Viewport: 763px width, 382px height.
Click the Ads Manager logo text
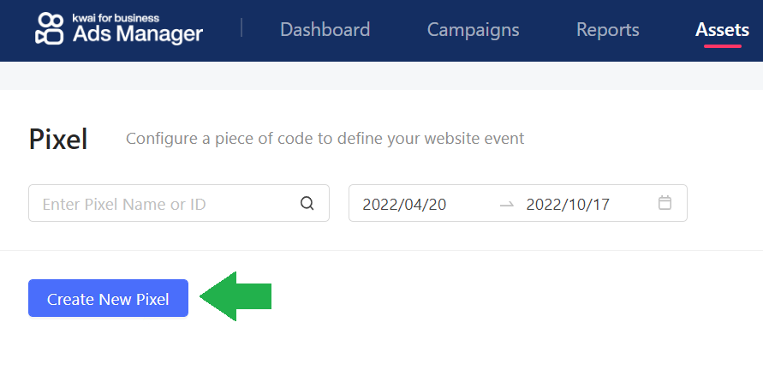coord(138,34)
